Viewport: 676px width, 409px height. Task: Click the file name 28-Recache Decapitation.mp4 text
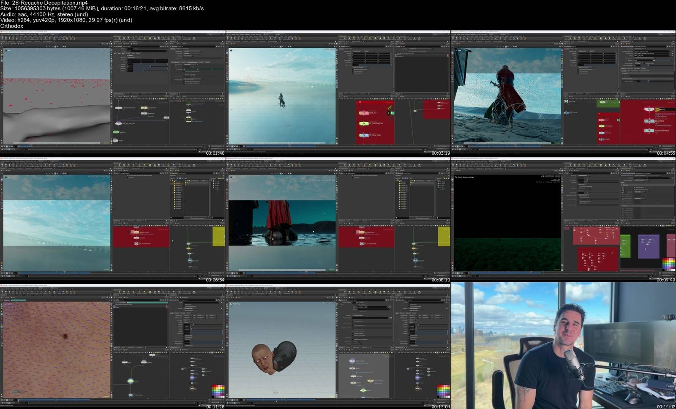point(50,3)
